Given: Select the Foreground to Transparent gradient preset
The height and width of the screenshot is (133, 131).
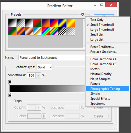Looking at the screenshot, I should pyautogui.click(x=21, y=23).
